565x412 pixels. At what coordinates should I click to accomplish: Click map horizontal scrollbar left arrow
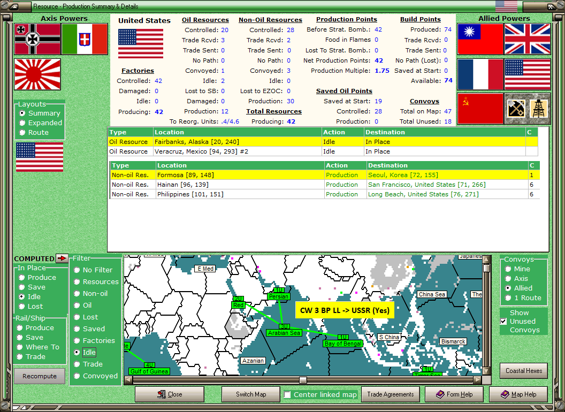click(128, 380)
